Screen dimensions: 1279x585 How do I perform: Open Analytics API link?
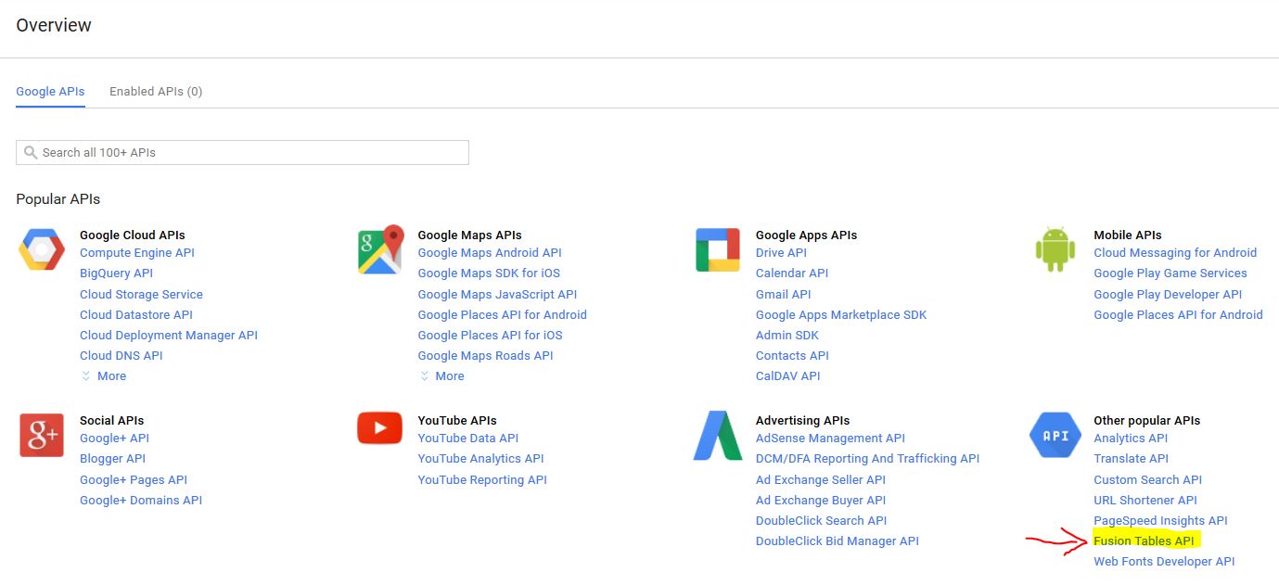[1131, 439]
